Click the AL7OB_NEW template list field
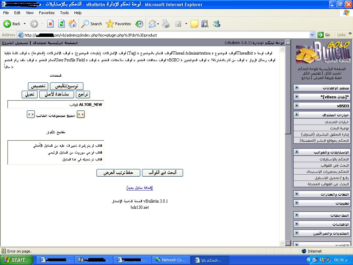Image resolution: width=353 pixels, height=265 pixels. coord(56,105)
